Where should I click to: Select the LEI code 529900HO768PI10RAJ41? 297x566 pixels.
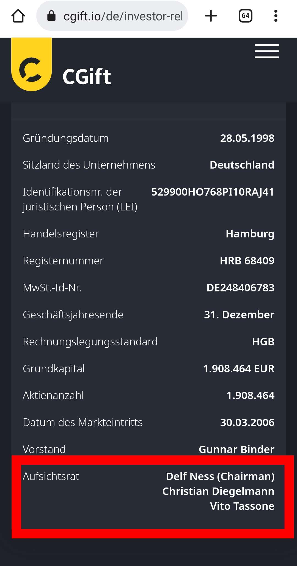(x=213, y=192)
